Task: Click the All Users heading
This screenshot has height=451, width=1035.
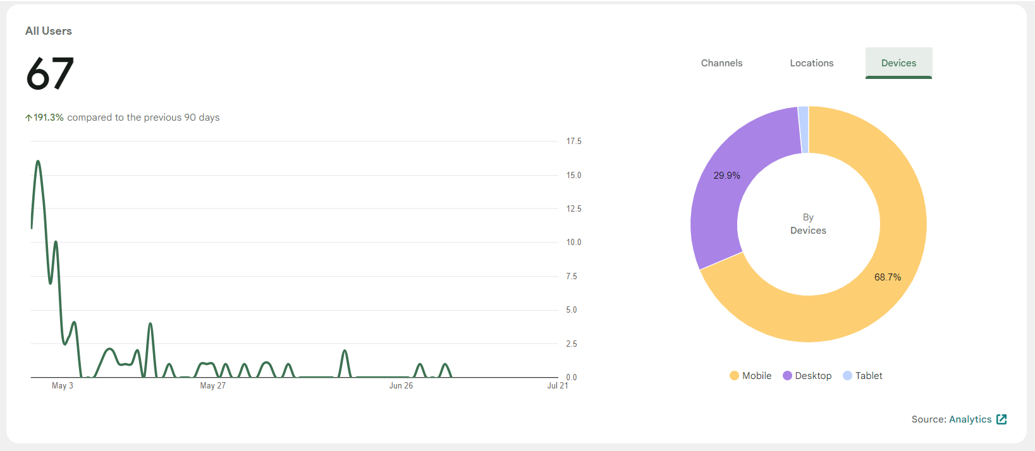Action: [49, 31]
